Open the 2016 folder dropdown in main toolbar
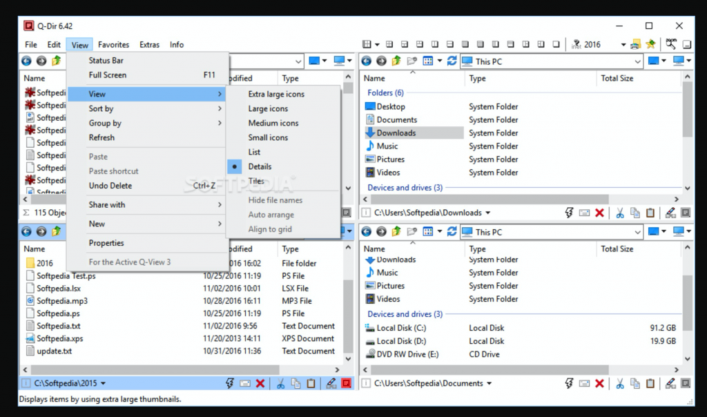Viewport: 707px width, 417px height. pyautogui.click(x=623, y=44)
